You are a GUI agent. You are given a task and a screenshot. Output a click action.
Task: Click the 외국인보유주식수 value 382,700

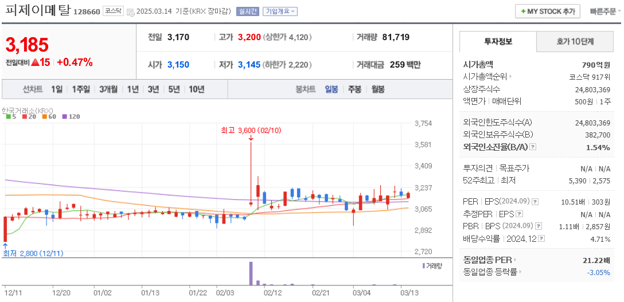pos(598,135)
